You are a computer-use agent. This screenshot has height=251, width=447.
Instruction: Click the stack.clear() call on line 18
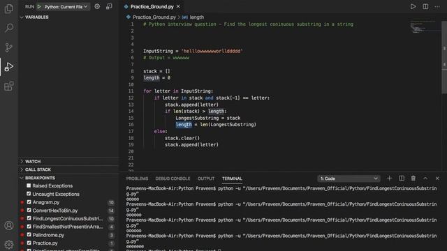182,138
